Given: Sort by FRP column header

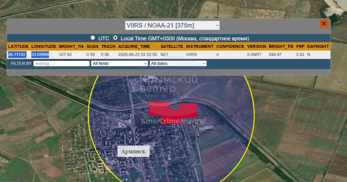Looking at the screenshot, I should coord(300,46).
